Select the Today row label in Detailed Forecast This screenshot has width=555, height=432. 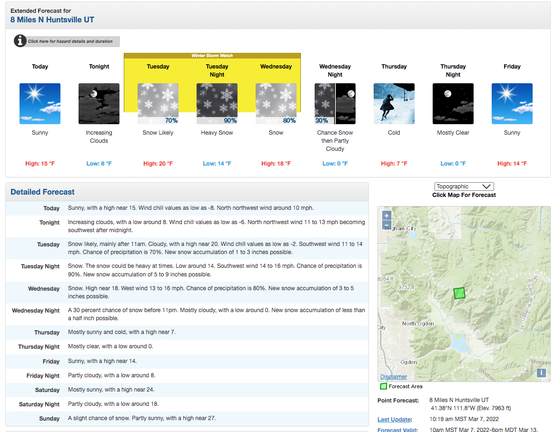(51, 208)
